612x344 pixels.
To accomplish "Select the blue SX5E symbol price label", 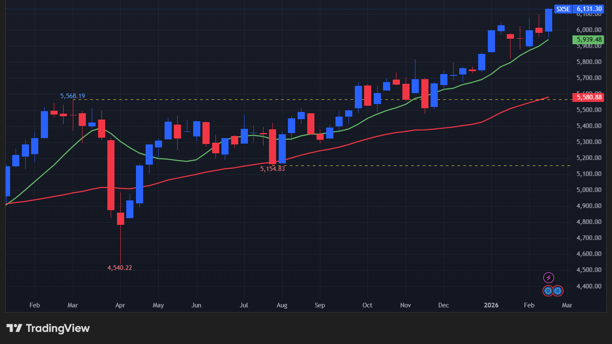I will point(563,9).
